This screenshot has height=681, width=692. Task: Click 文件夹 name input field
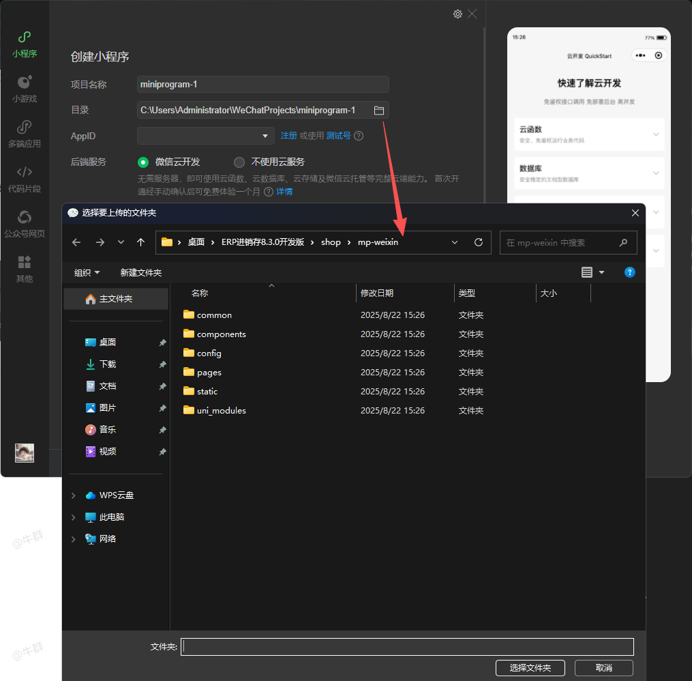click(407, 647)
